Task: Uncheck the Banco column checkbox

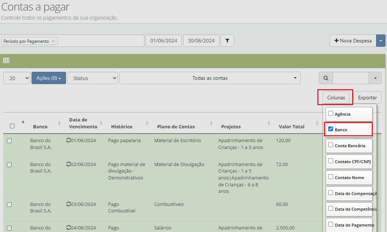Action: pyautogui.click(x=331, y=129)
